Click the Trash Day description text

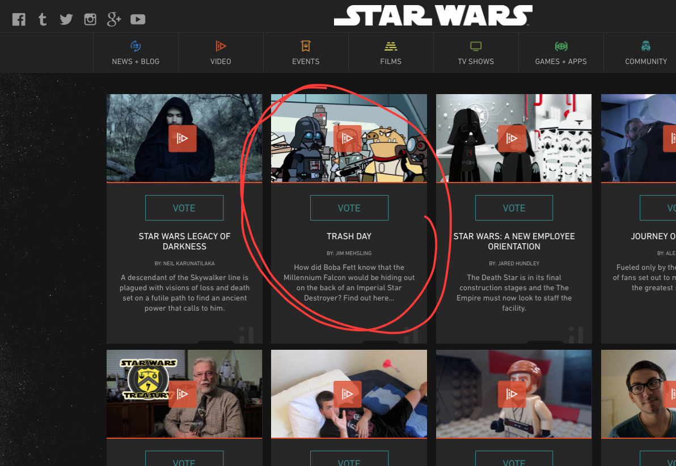[x=349, y=283]
